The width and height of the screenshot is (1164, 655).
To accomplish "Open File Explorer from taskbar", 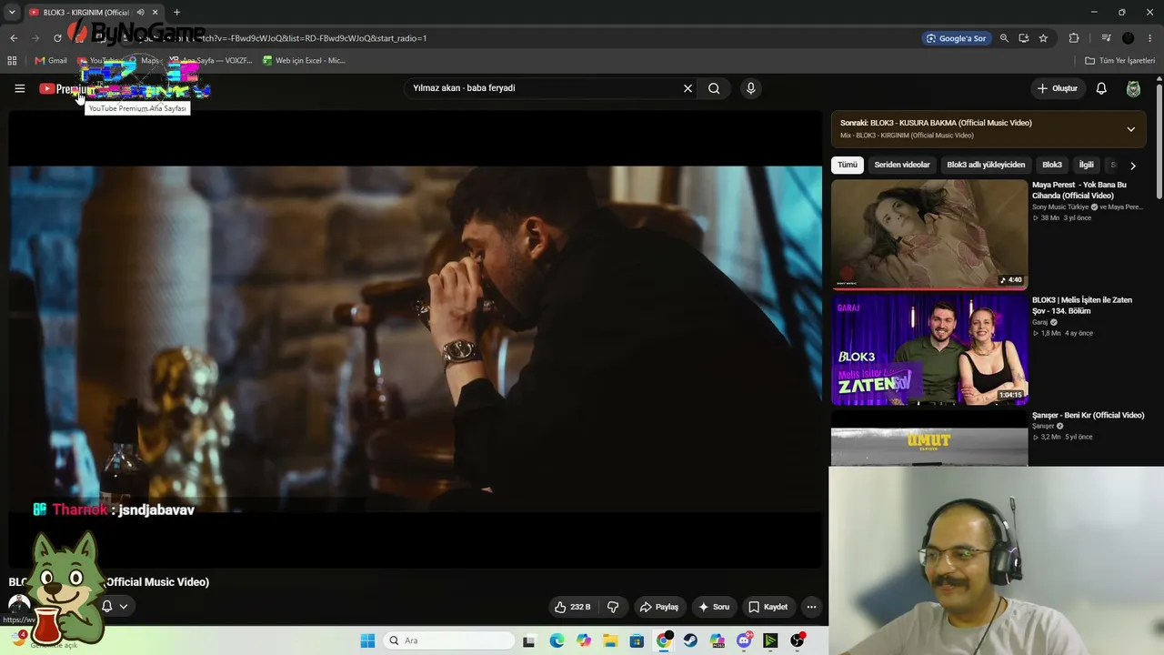I will click(x=609, y=640).
